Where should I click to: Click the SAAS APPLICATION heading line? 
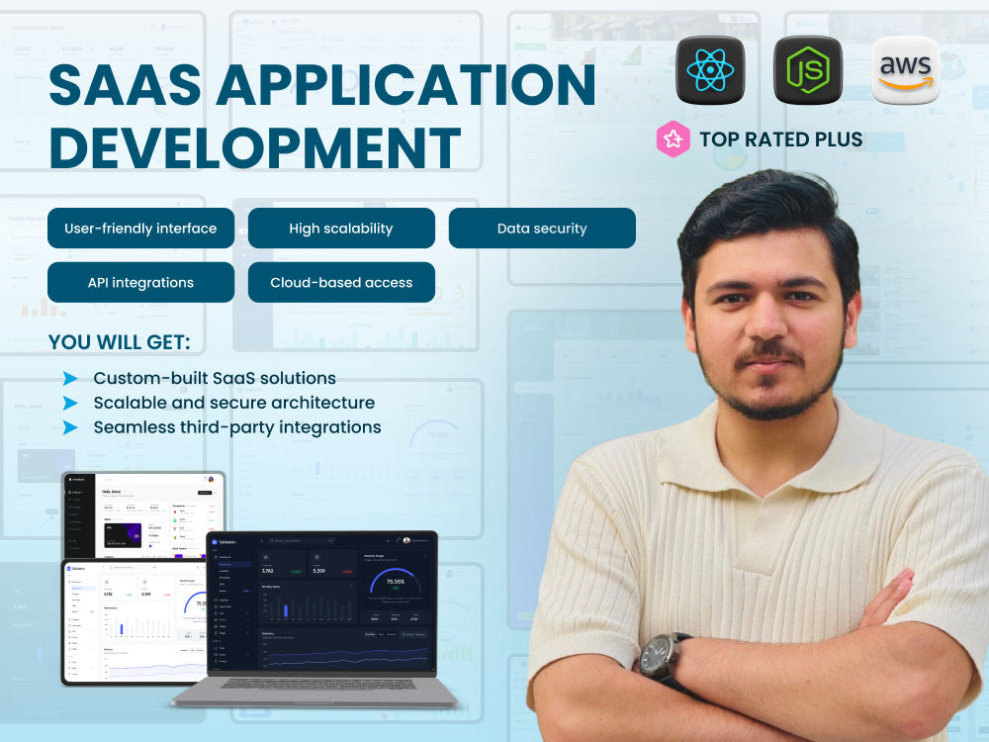click(x=322, y=84)
